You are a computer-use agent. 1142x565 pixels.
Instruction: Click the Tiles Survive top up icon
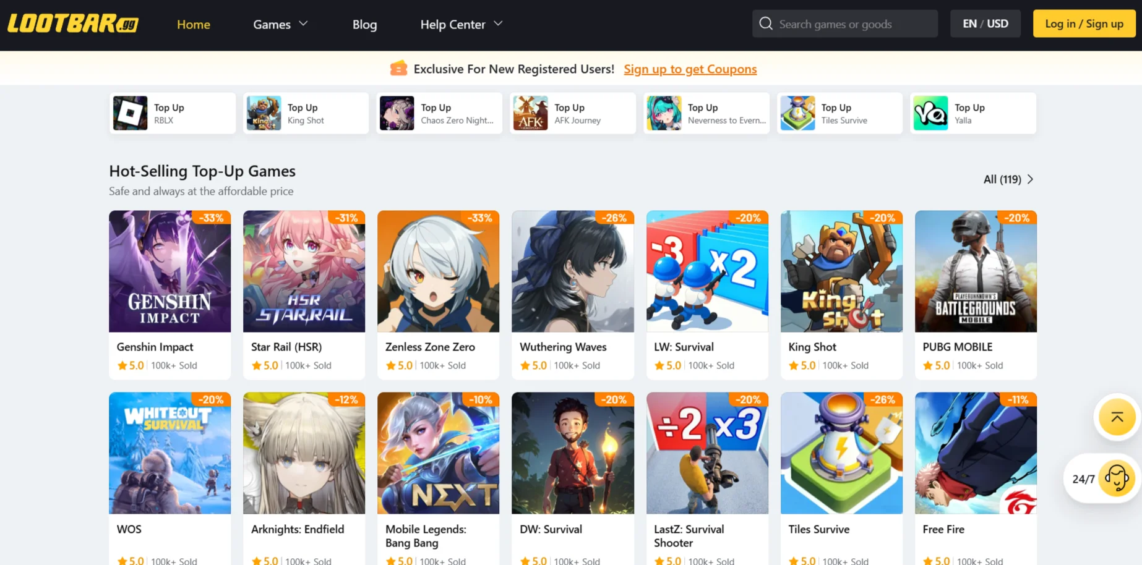797,113
